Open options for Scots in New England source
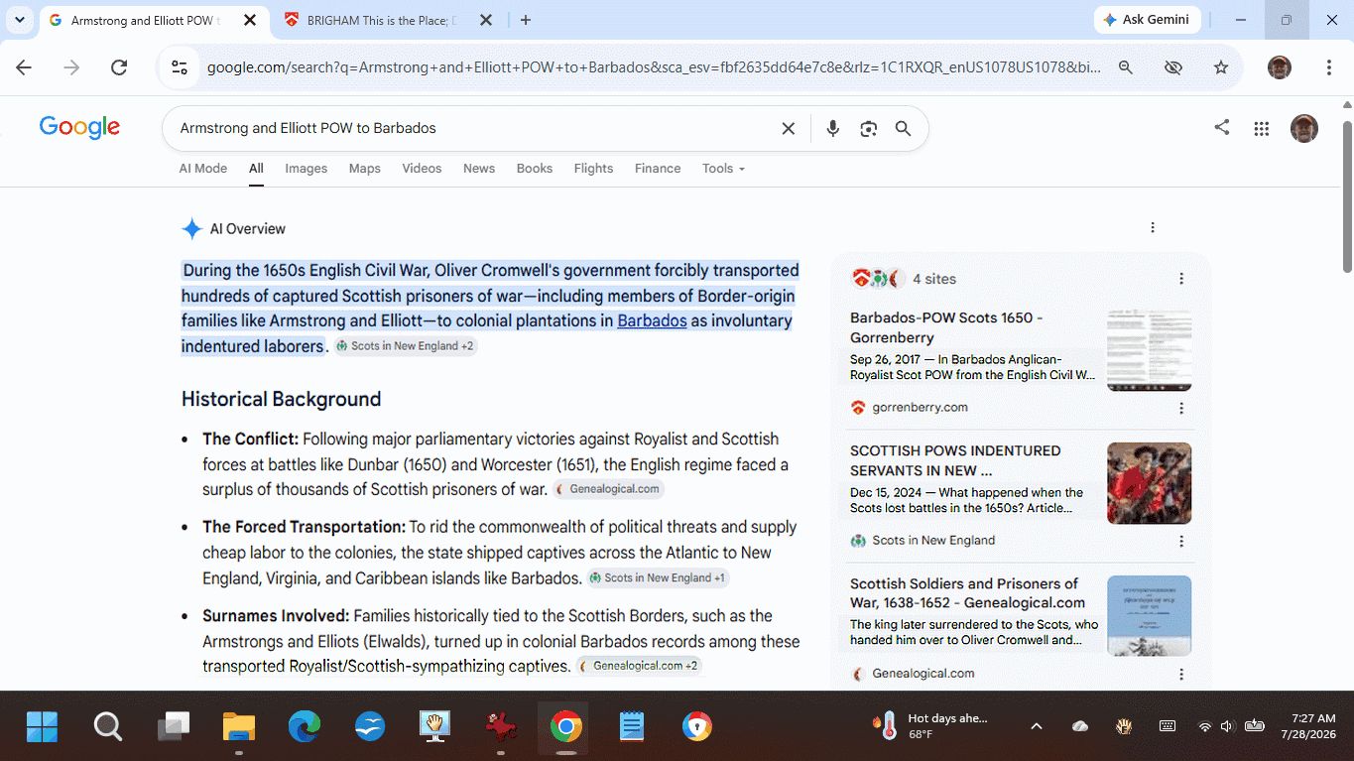Screen dimensions: 1354x761 click(1181, 541)
